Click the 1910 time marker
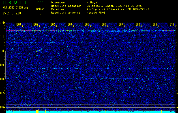Image resolution: width=178 pixels, height=113 pixels. pyautogui.click(x=171, y=25)
